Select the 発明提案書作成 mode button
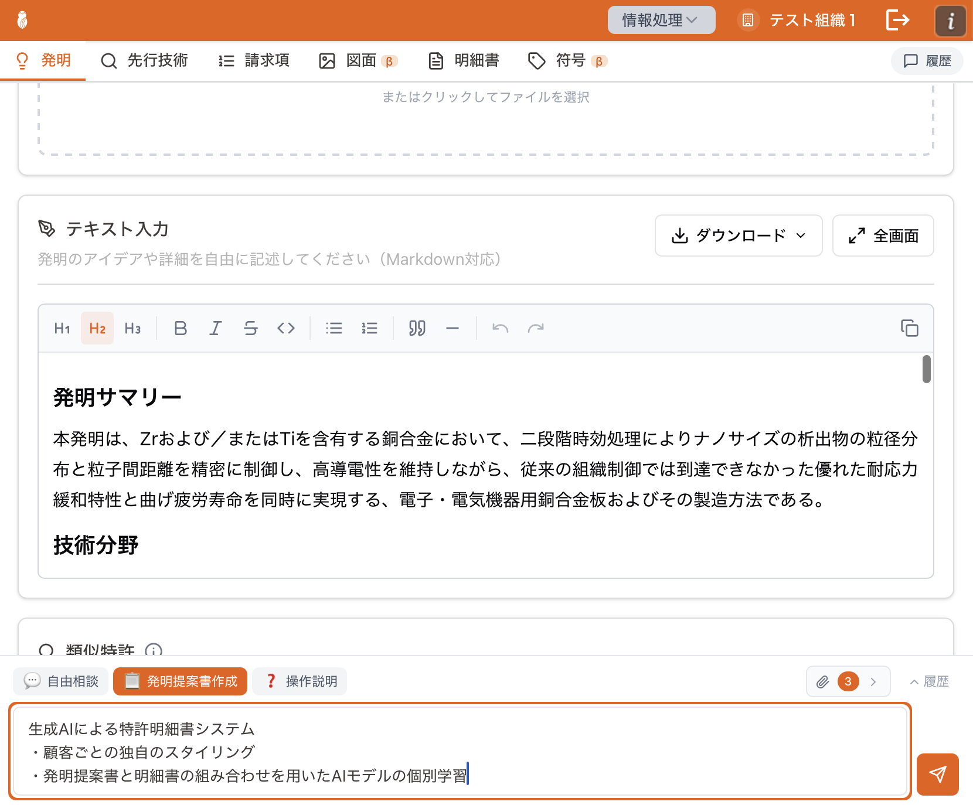 tap(180, 681)
